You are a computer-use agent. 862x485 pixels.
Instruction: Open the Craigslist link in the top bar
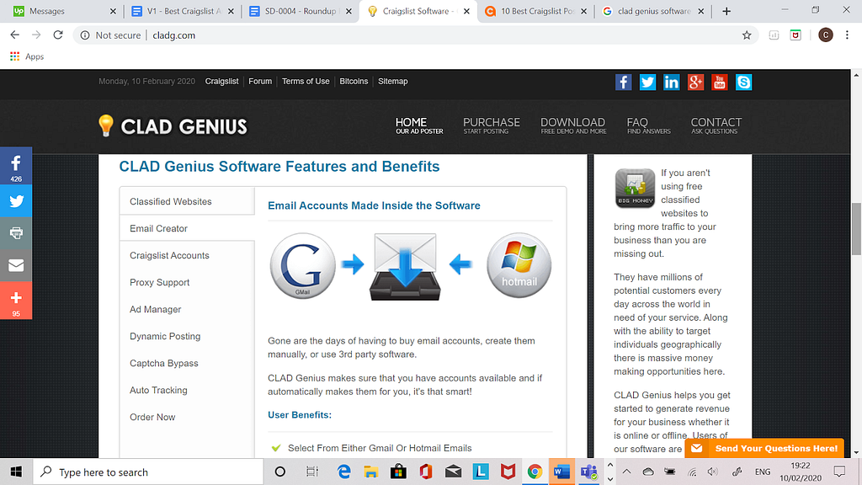point(221,82)
